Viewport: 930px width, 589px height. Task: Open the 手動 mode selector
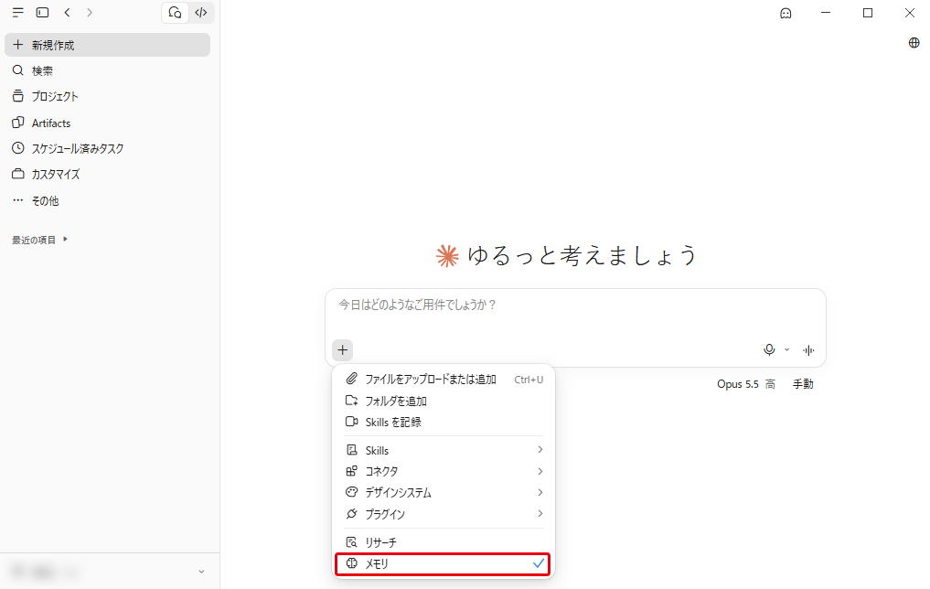tap(803, 384)
